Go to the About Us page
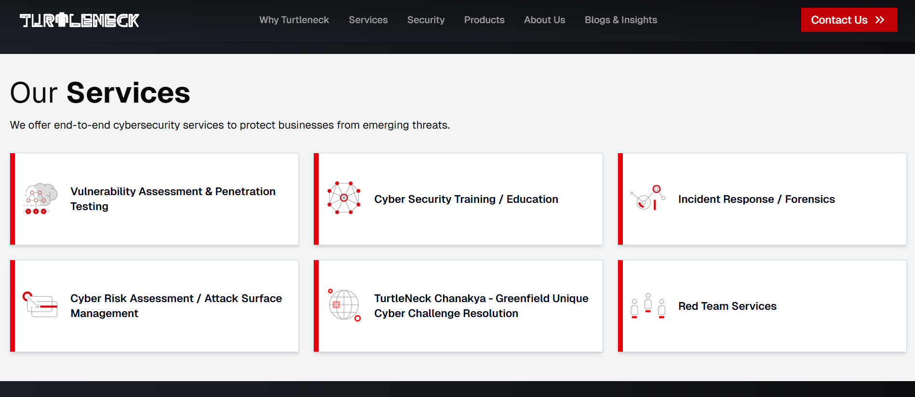This screenshot has width=915, height=397. 544,20
